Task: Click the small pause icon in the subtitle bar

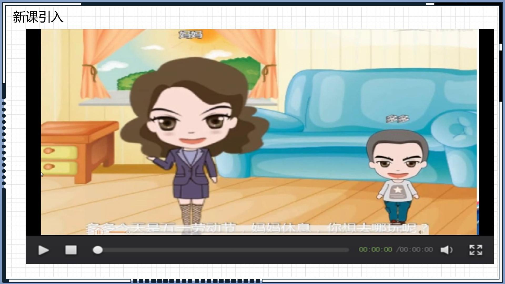Action: [99, 232]
